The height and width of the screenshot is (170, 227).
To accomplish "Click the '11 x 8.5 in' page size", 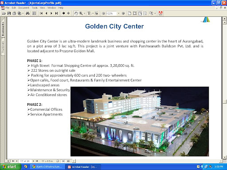I will [x=47, y=161].
